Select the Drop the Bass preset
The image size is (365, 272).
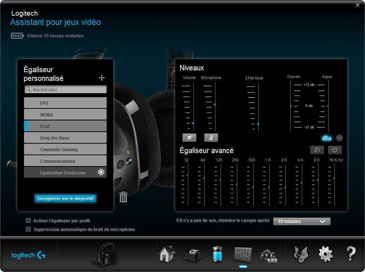point(65,138)
